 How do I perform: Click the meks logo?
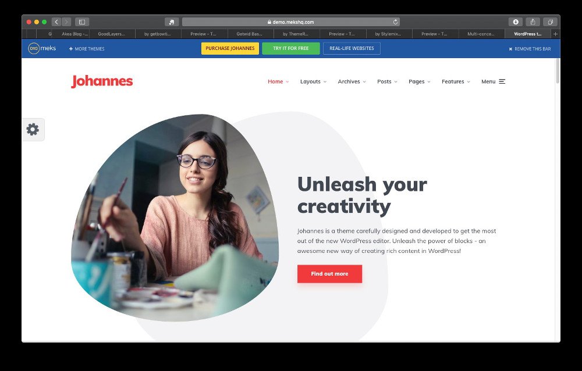[x=42, y=48]
